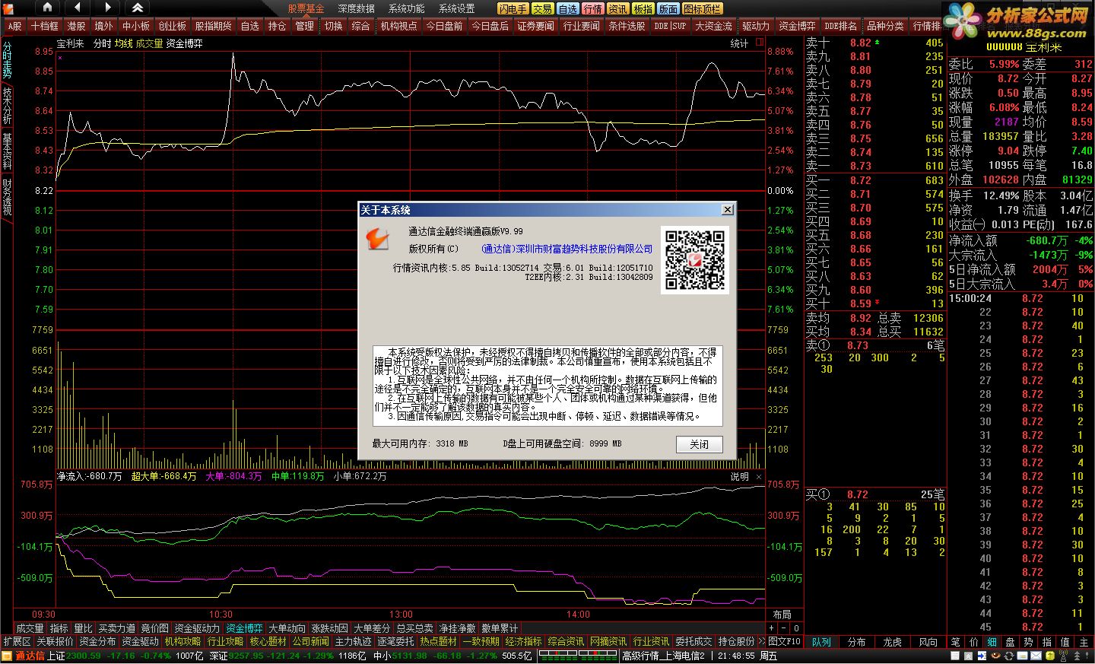The width and height of the screenshot is (1095, 664).
Task: Switch indicator to 撤单累计
Action: click(500, 628)
